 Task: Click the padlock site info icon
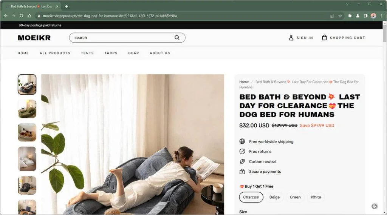pyautogui.click(x=39, y=16)
